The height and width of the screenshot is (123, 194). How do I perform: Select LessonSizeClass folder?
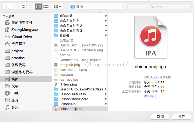pos(80,94)
